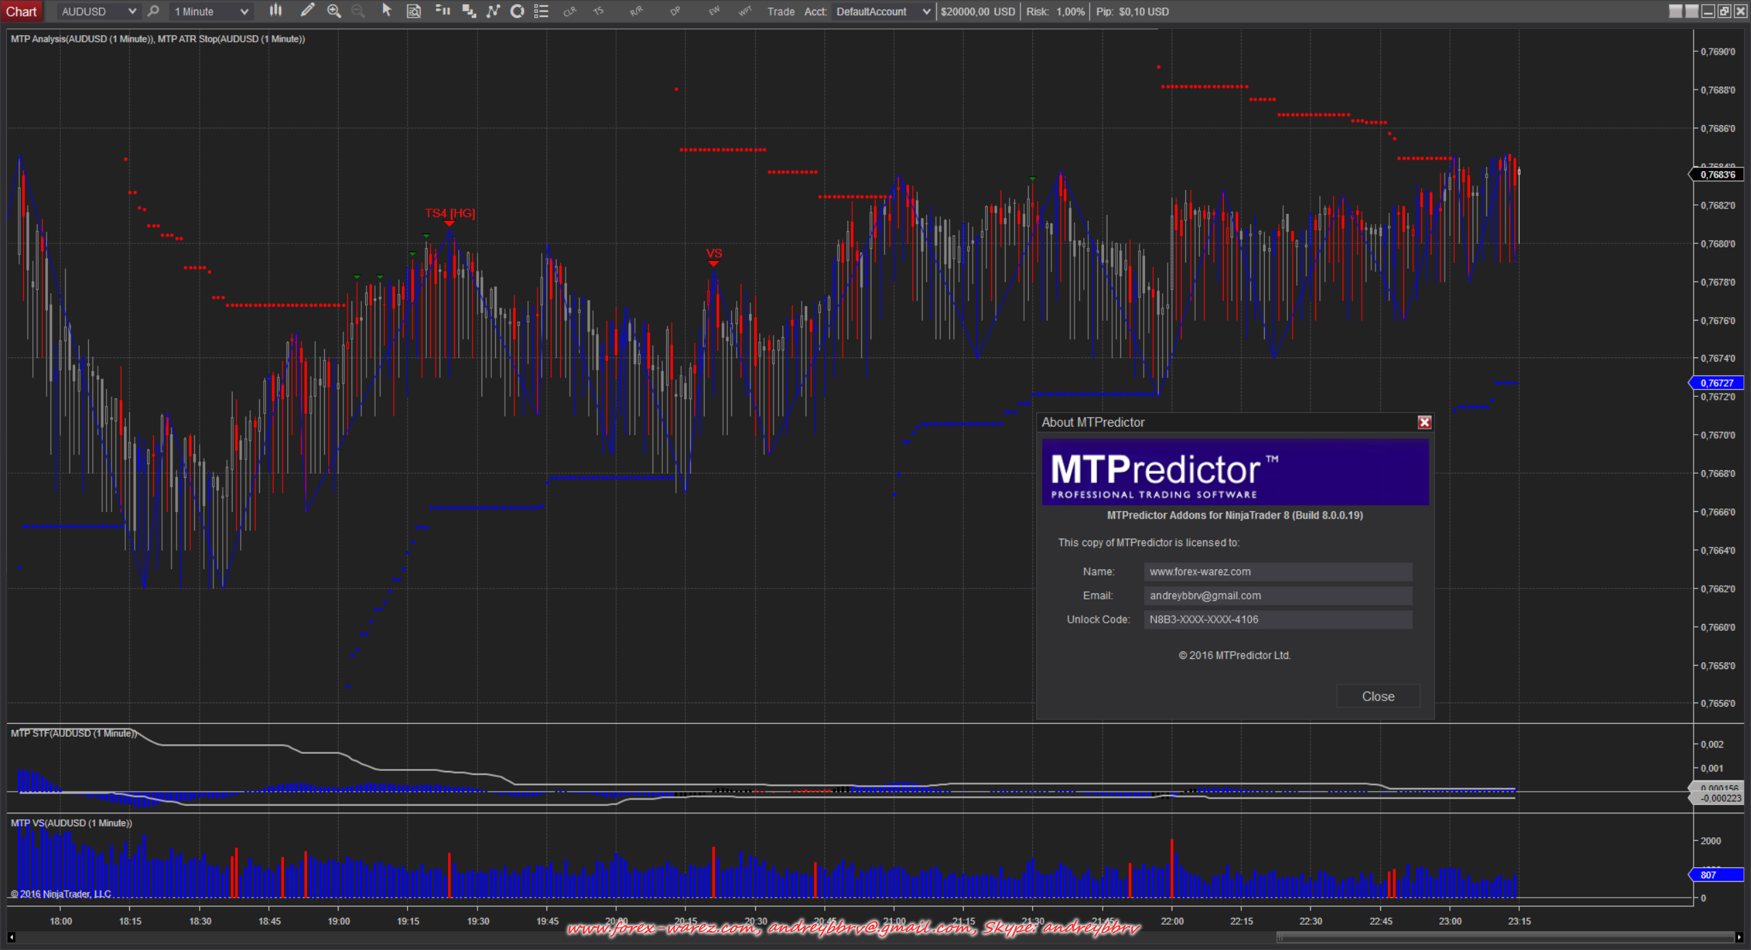Open the Data Box icon

click(x=414, y=11)
